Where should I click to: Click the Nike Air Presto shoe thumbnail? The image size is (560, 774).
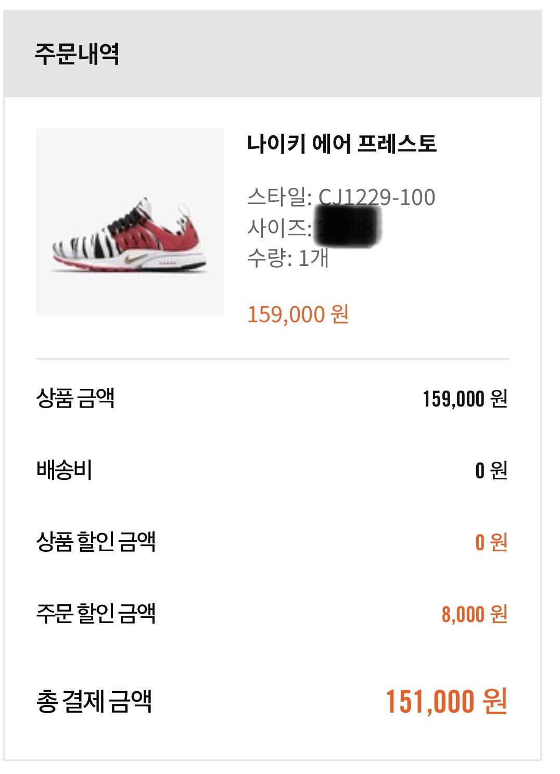point(129,222)
